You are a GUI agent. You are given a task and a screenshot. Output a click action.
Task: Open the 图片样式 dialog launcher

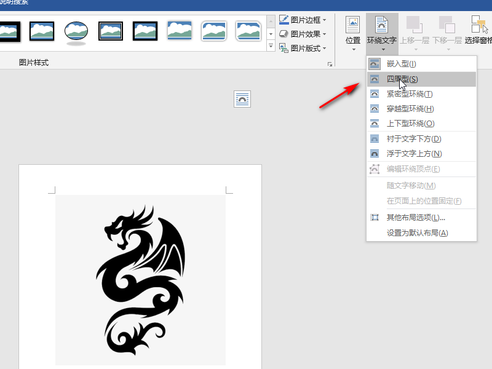(x=330, y=65)
